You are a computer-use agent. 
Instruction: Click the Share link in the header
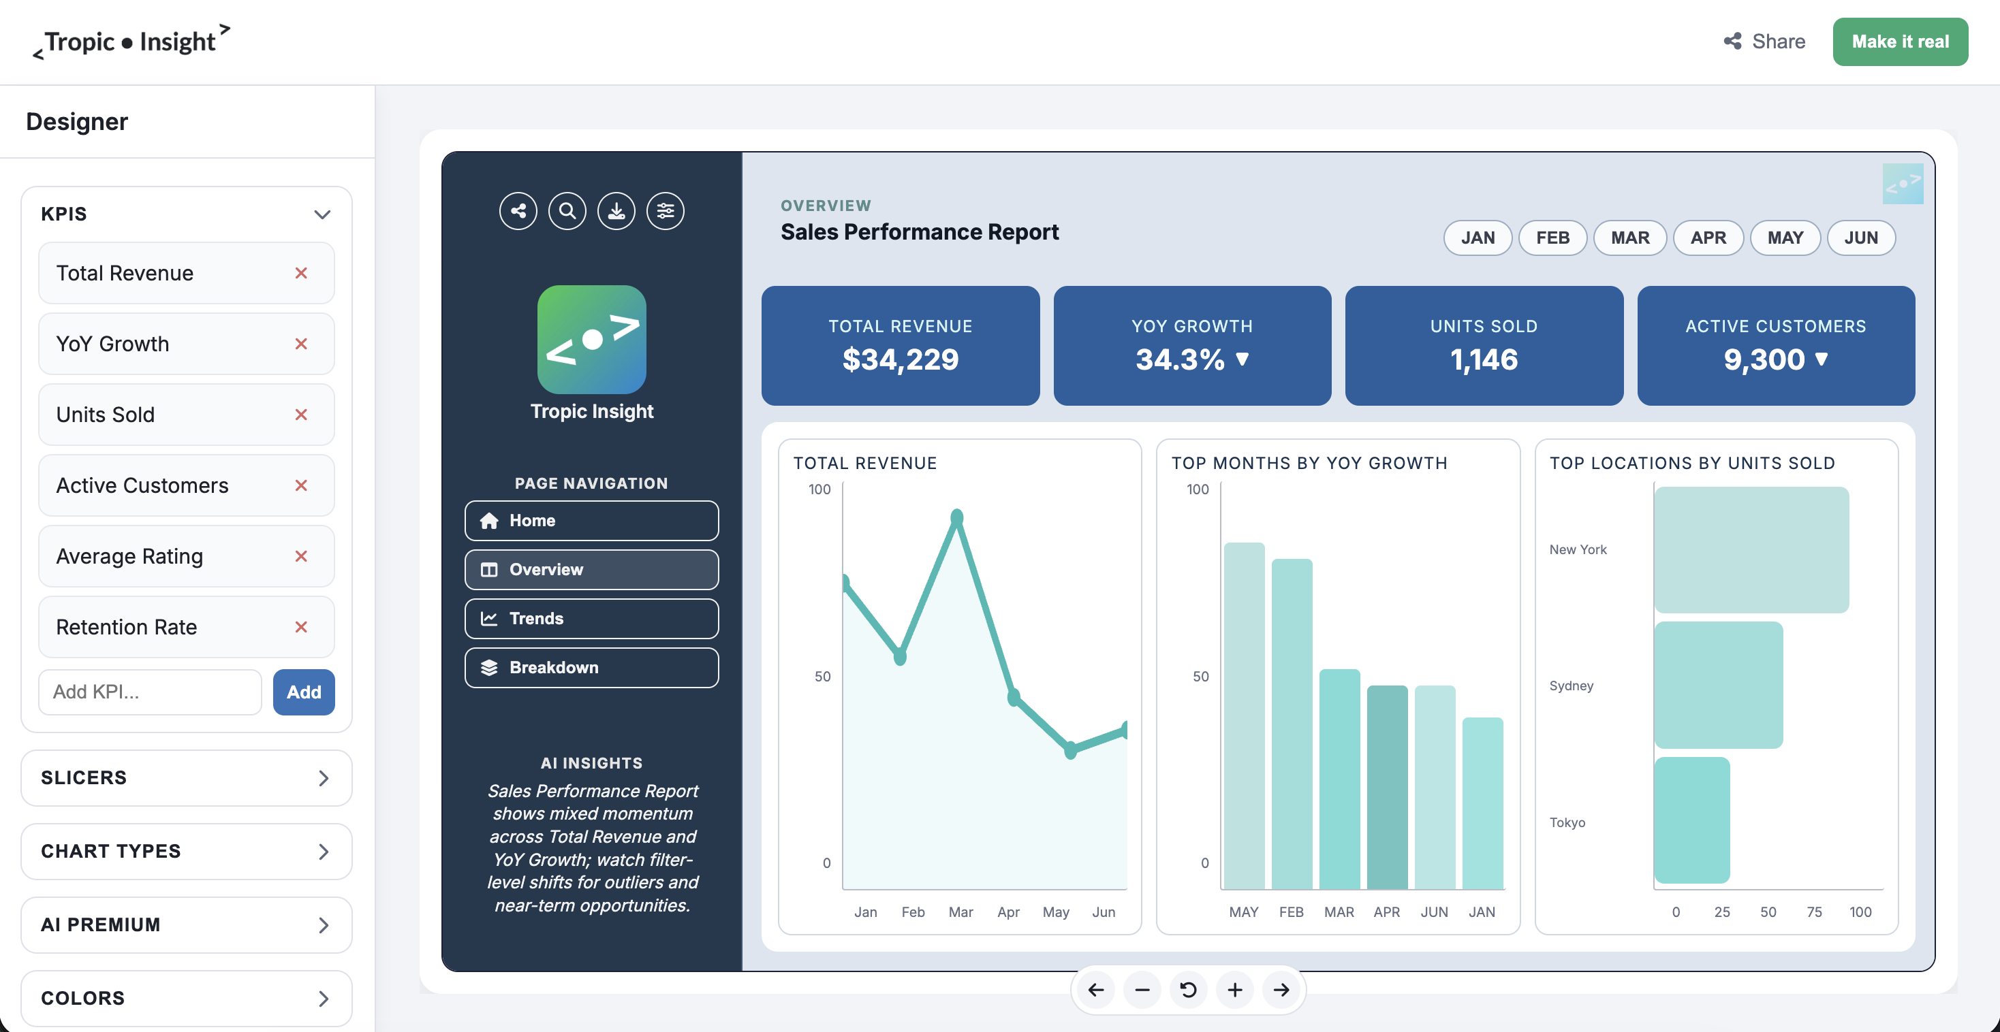point(1764,41)
